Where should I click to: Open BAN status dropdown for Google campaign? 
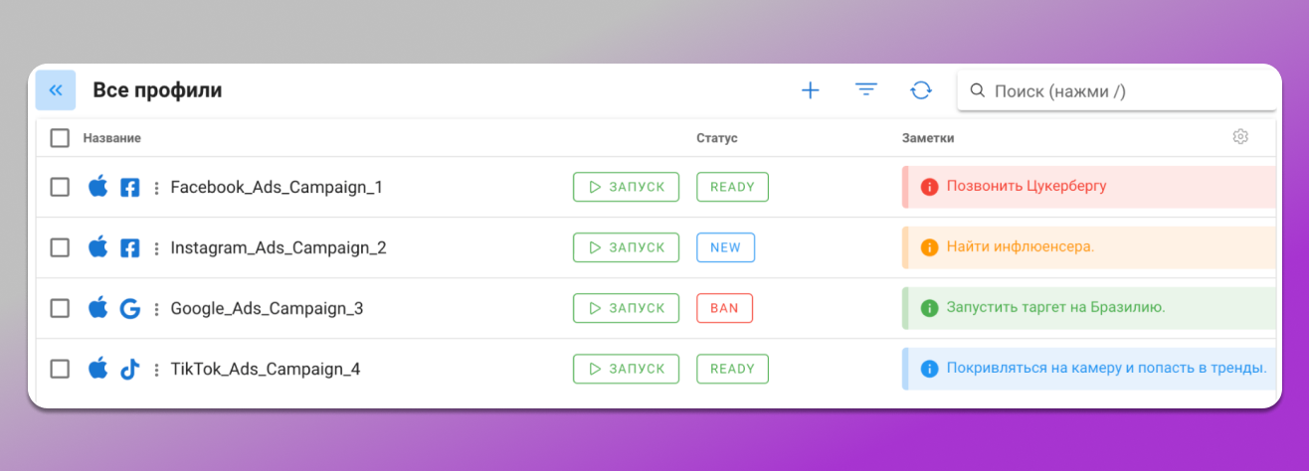click(724, 308)
